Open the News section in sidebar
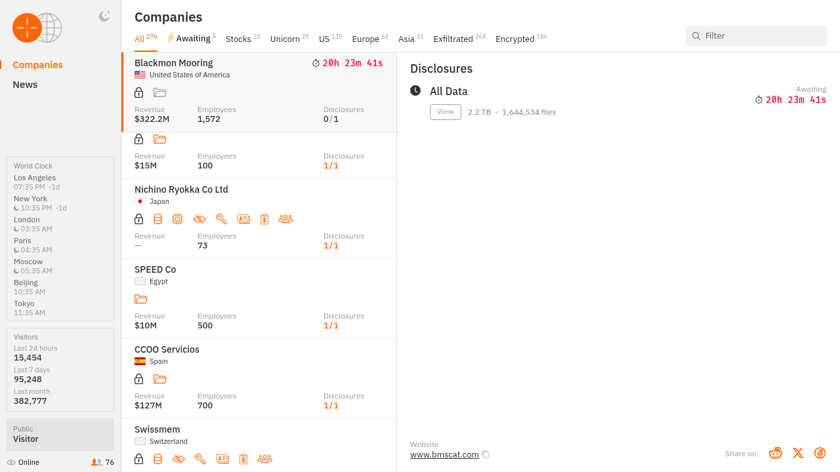Viewport: 840px width, 472px height. 25,85
